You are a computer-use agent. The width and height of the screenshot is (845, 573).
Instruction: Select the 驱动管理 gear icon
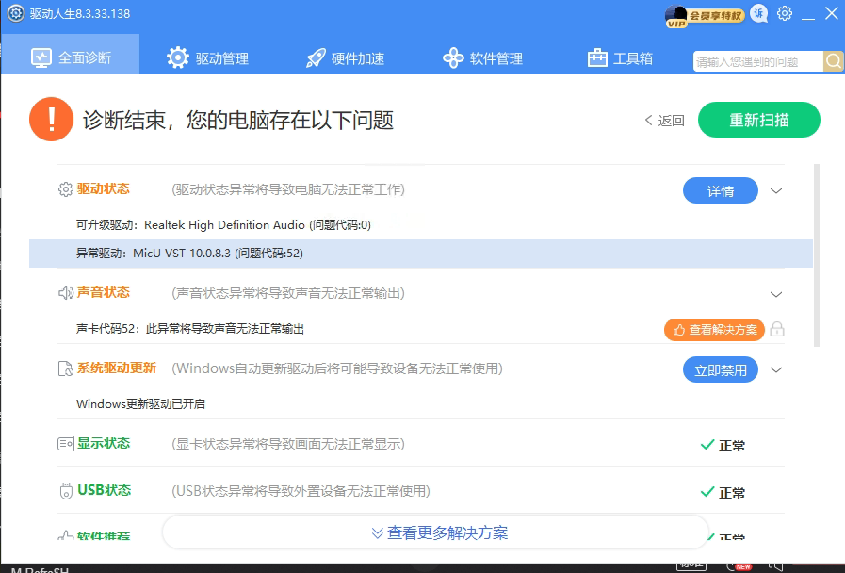click(x=177, y=57)
